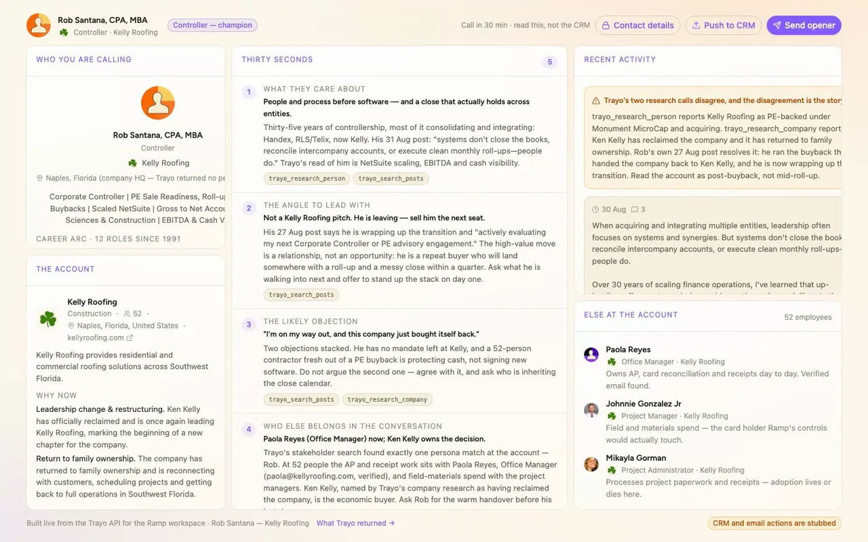Click the location pin beside Naples, Florida (company HQ)
This screenshot has height=542, width=868.
(40, 178)
